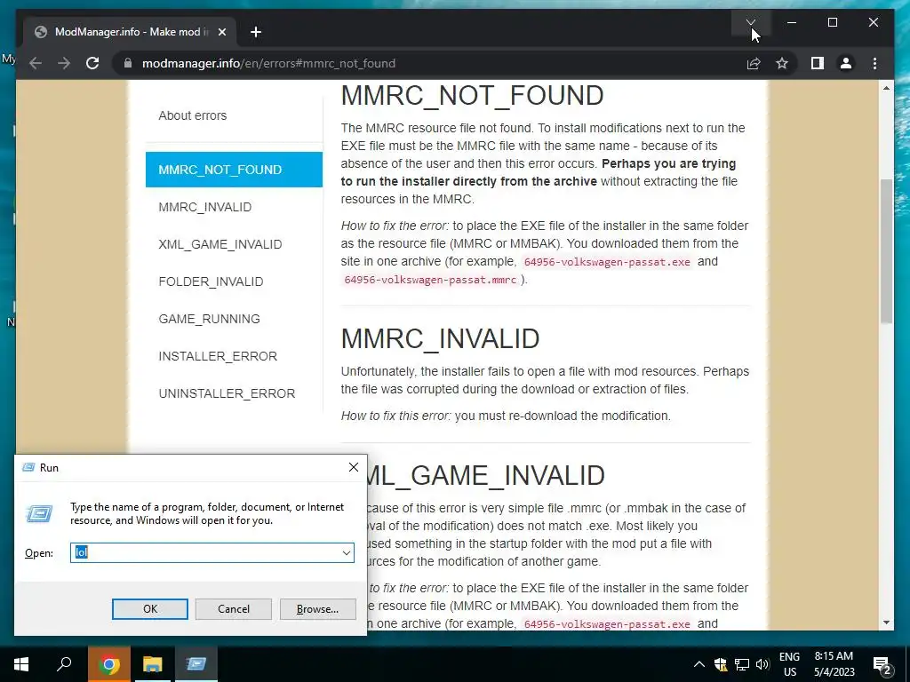Open the ENG US language switcher
The image size is (910, 682).
(x=789, y=664)
